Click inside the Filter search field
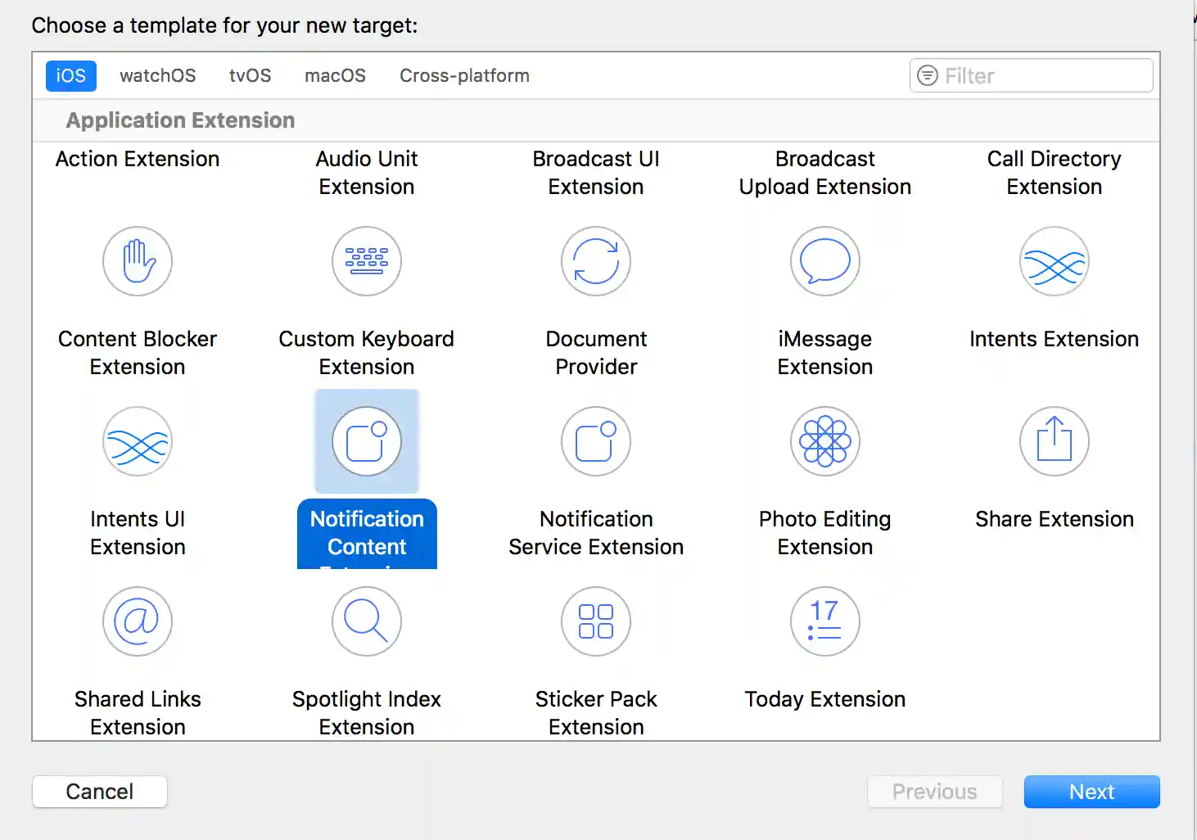The width and height of the screenshot is (1197, 840). pos(1030,75)
